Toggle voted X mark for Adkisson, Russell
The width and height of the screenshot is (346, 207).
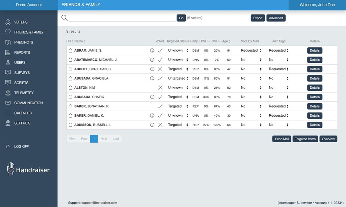[160, 125]
